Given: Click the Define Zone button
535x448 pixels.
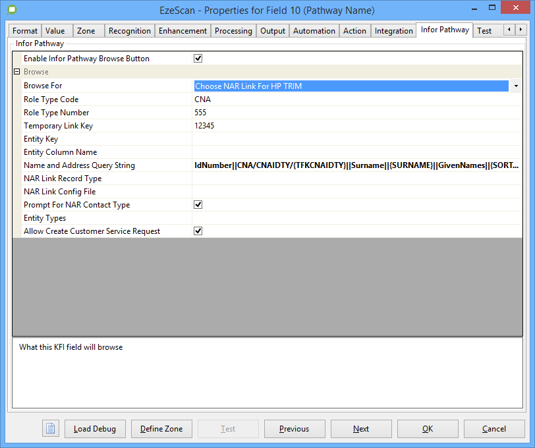Looking at the screenshot, I should 161,429.
